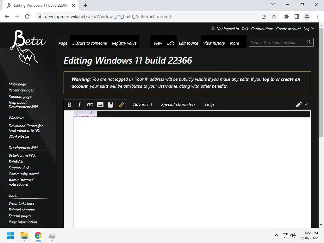Toggle syntax highlighting marker icon
Viewport: 324px width, 243px height.
point(121,105)
